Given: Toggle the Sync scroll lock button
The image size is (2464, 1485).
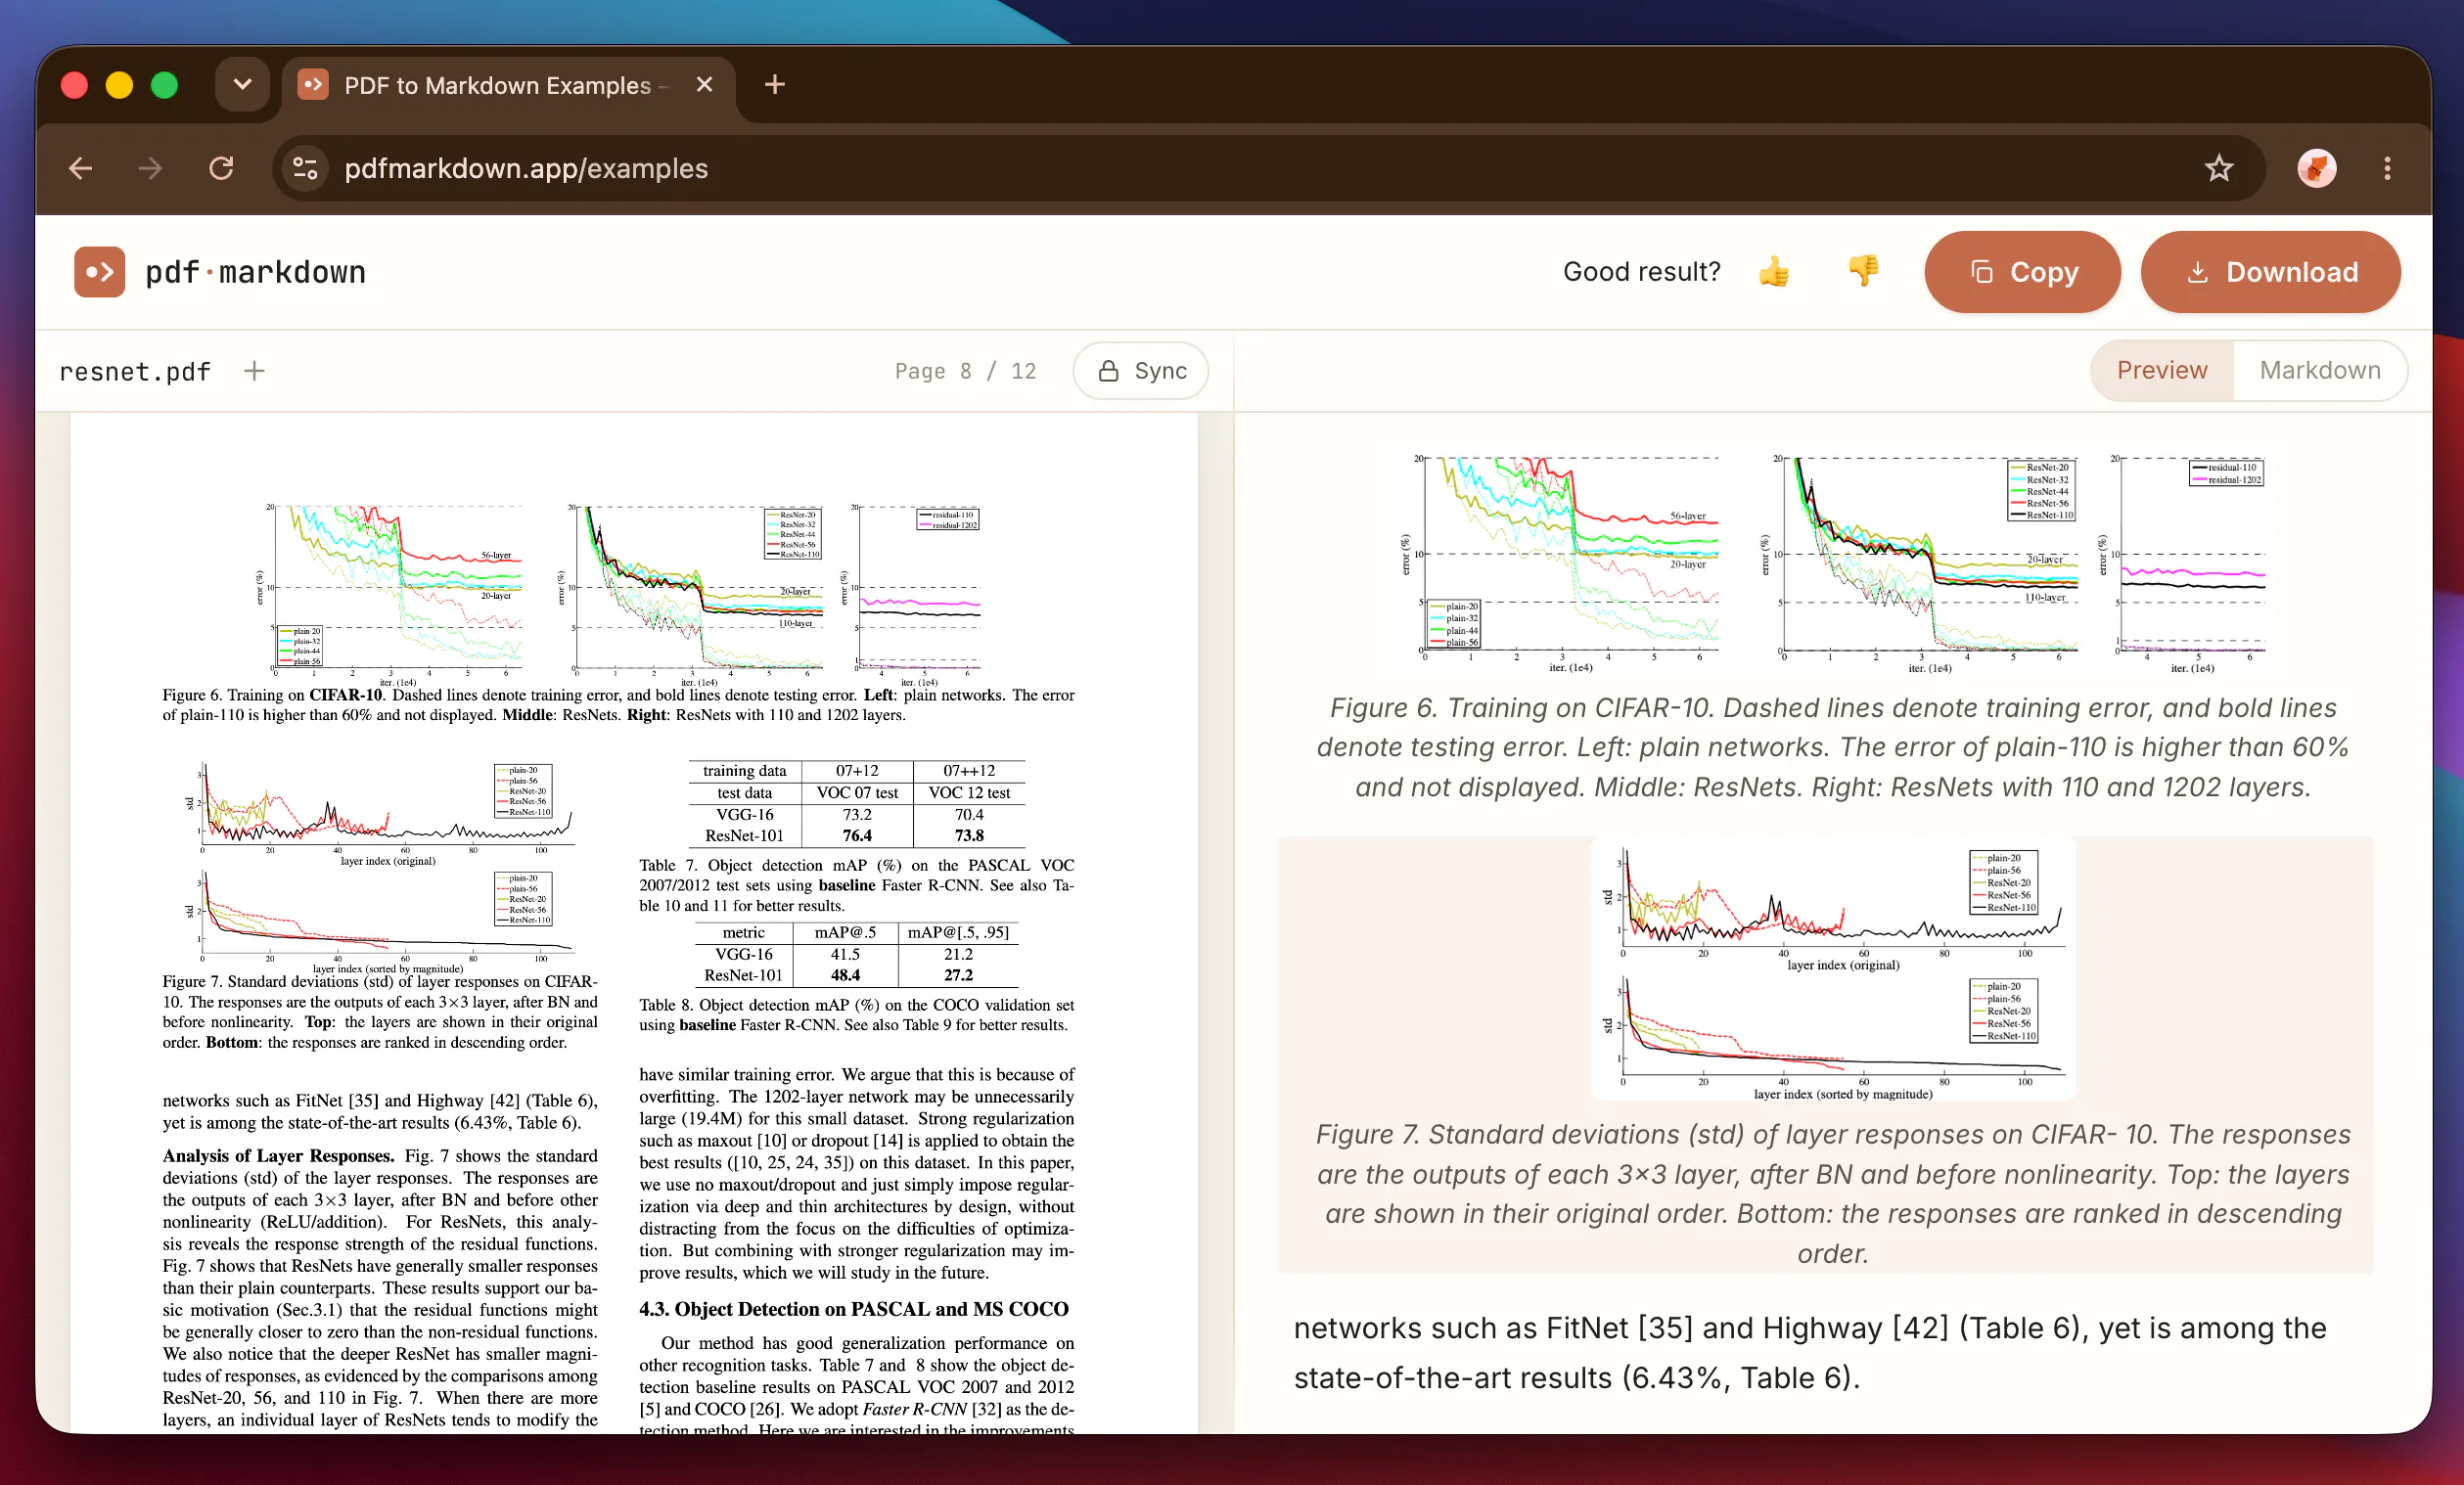Looking at the screenshot, I should click(1141, 371).
